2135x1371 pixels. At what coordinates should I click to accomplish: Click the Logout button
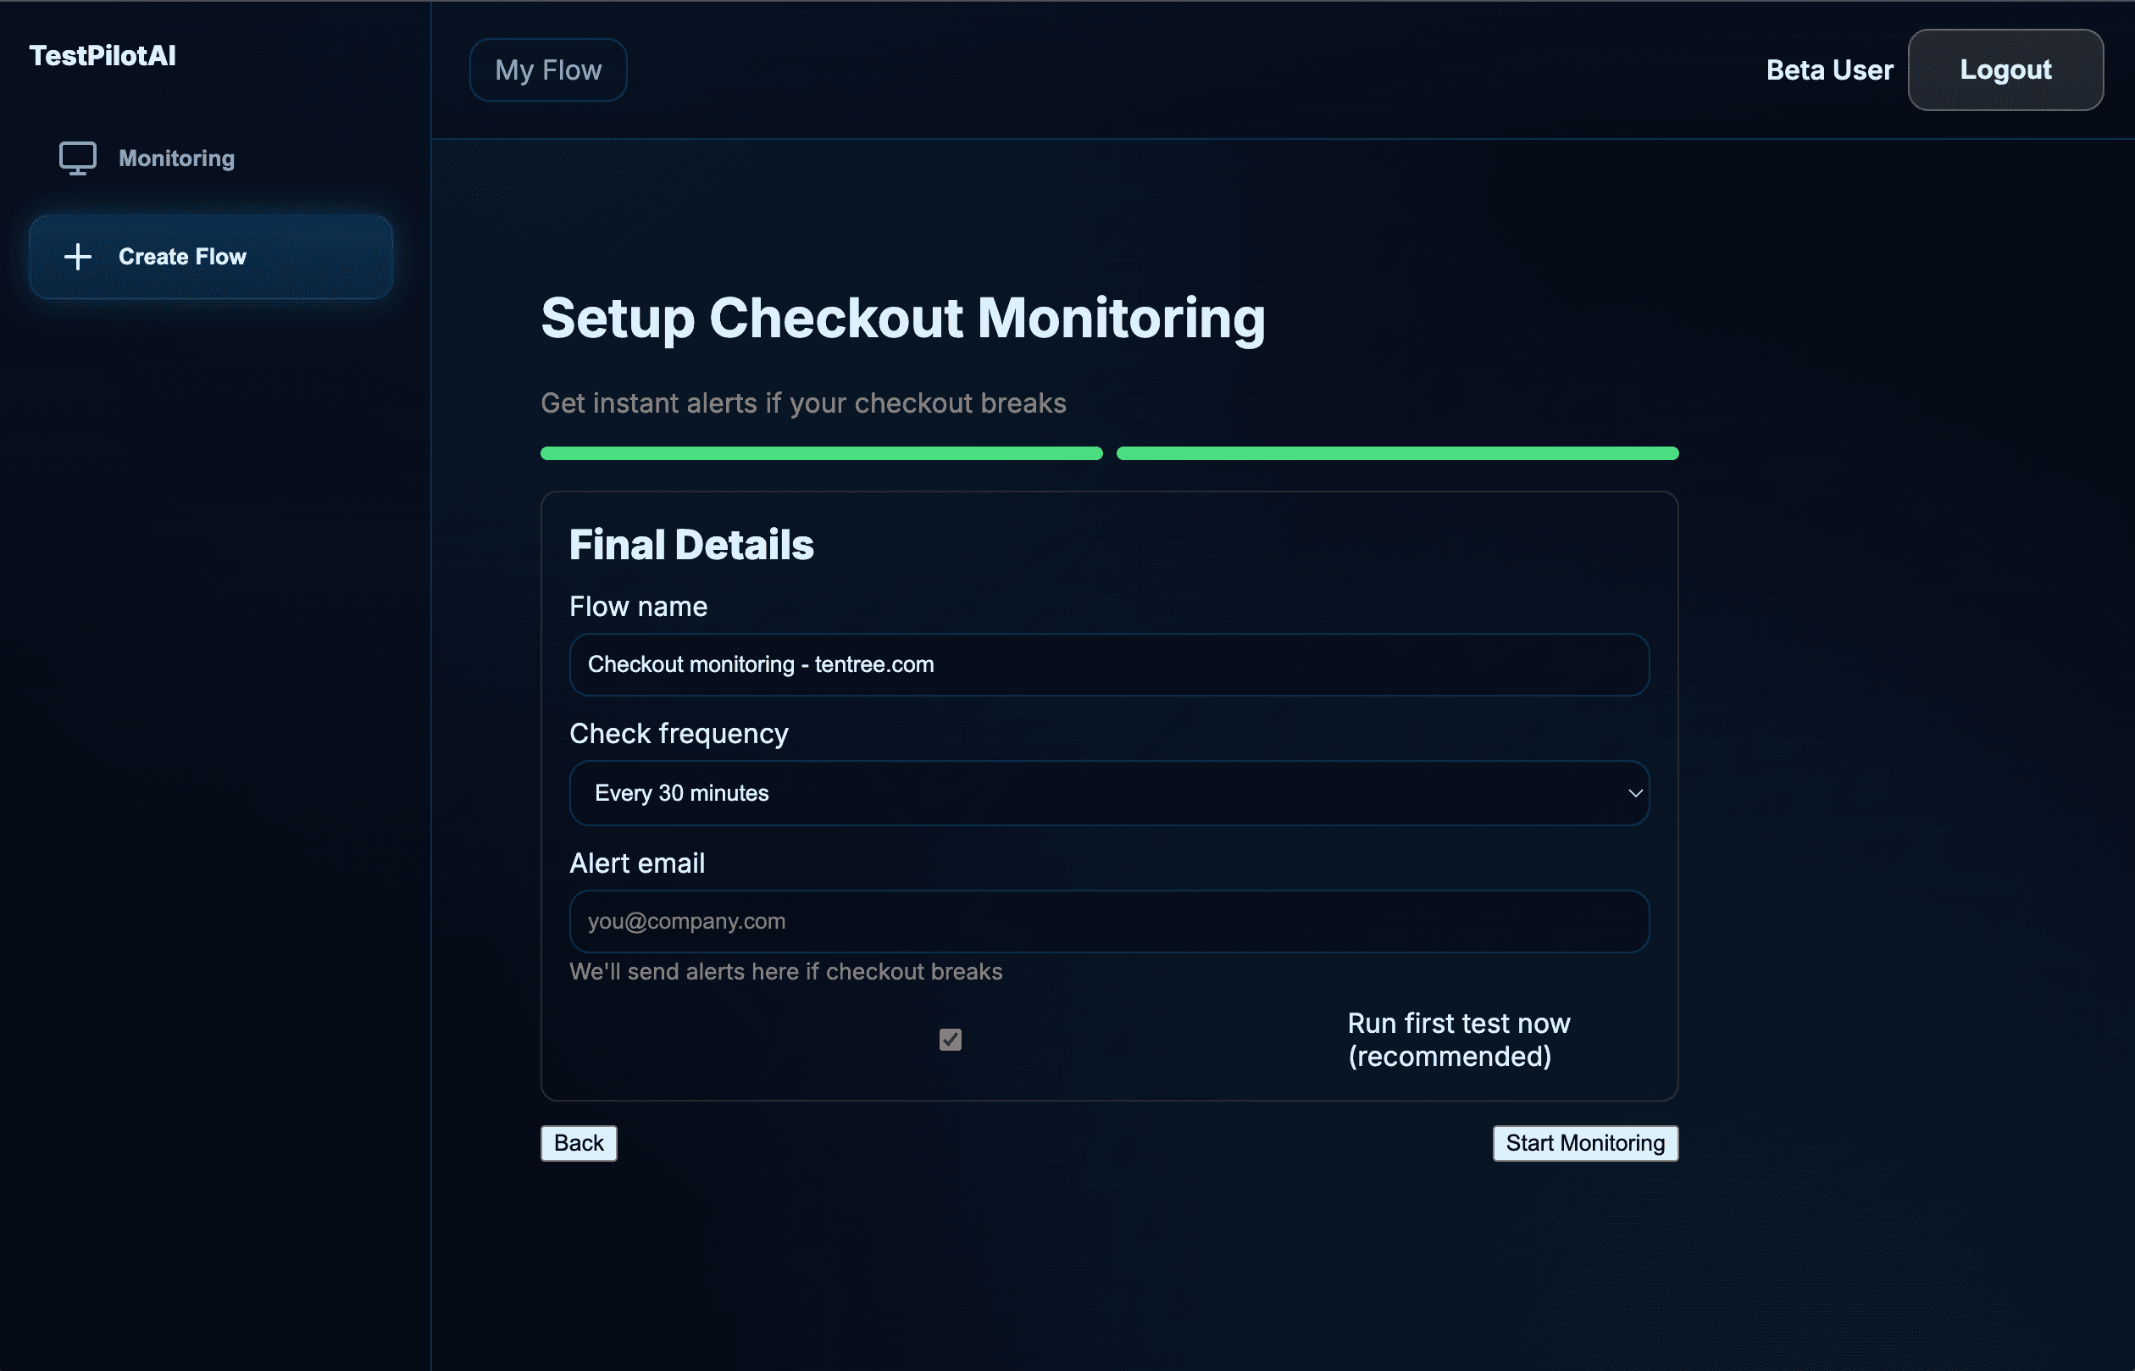click(x=2005, y=69)
